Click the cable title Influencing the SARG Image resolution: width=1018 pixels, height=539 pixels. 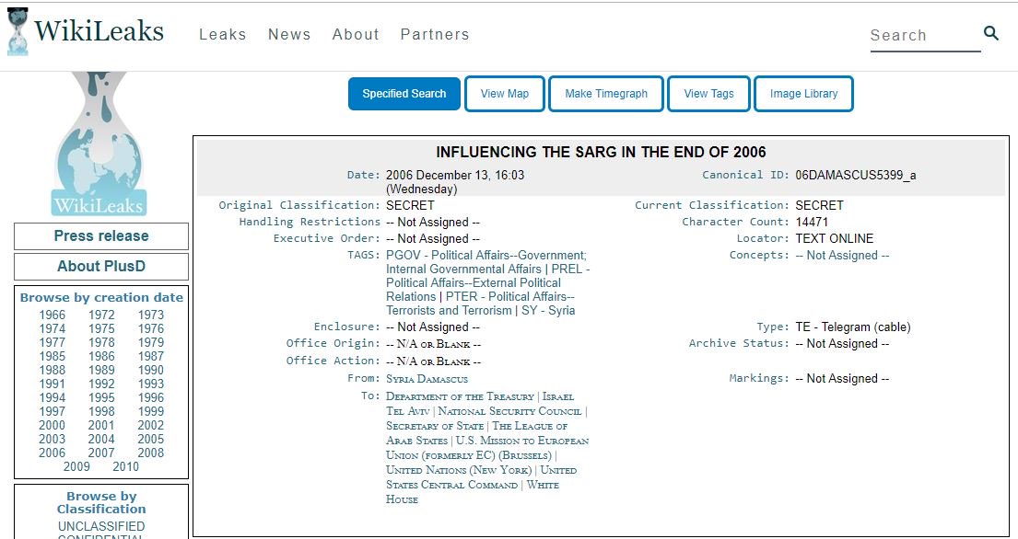tap(601, 153)
